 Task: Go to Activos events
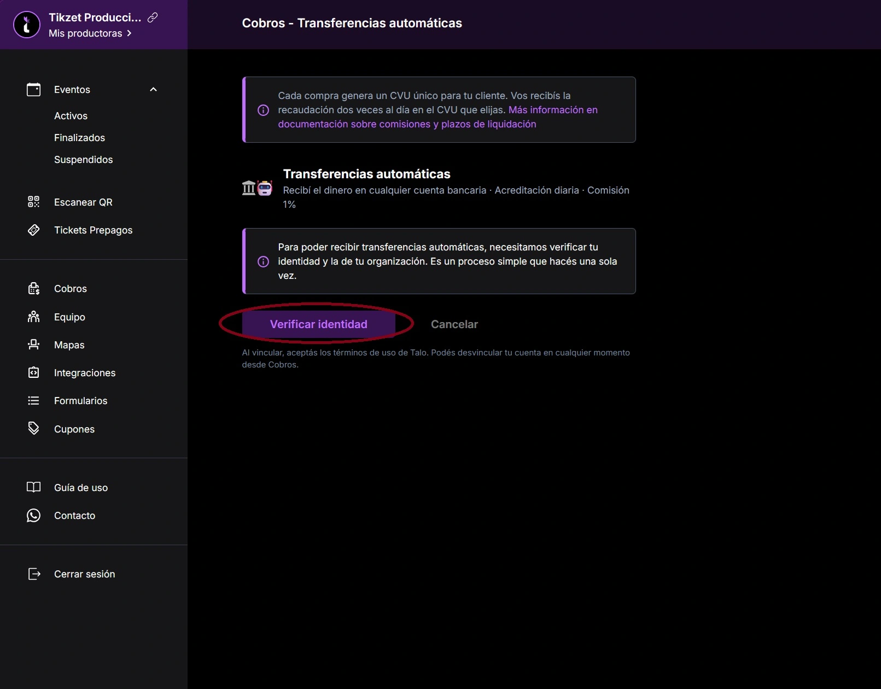tap(71, 116)
